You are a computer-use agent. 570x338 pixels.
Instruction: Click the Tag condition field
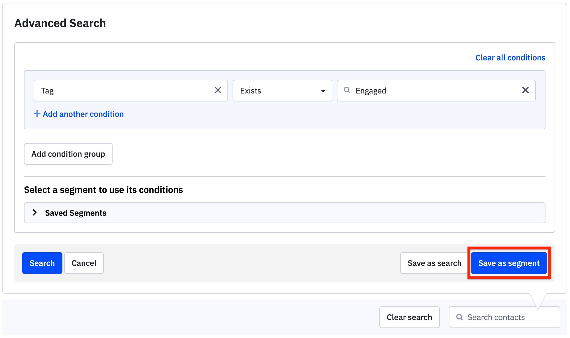click(131, 91)
